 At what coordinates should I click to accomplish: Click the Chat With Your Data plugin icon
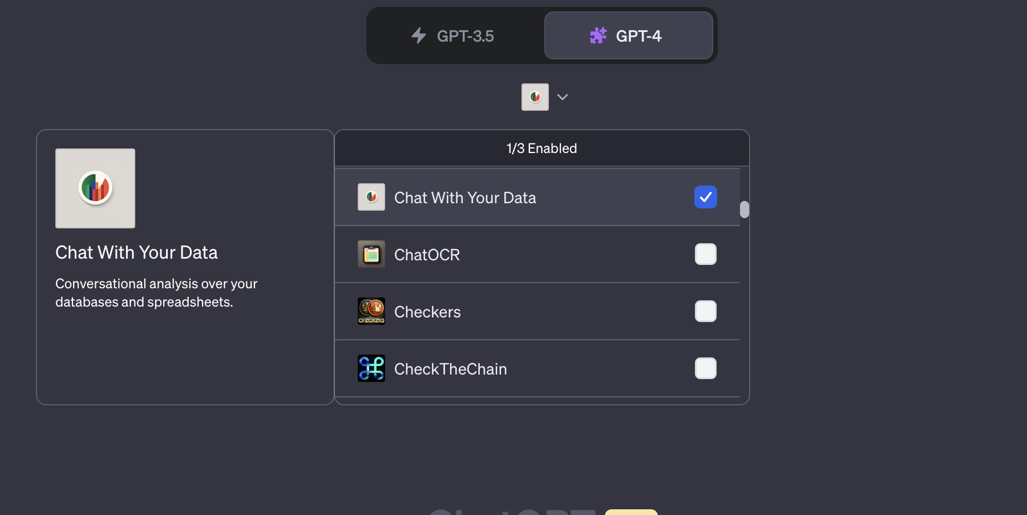coord(371,197)
